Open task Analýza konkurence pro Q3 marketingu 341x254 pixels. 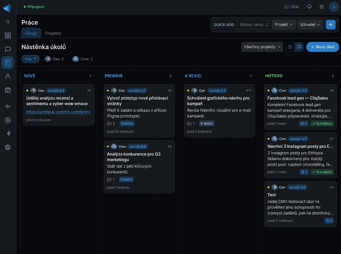click(x=134, y=157)
